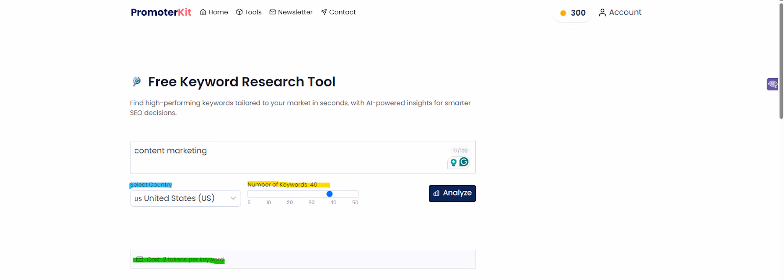Click the user icon beside Account
784x279 pixels.
602,12
